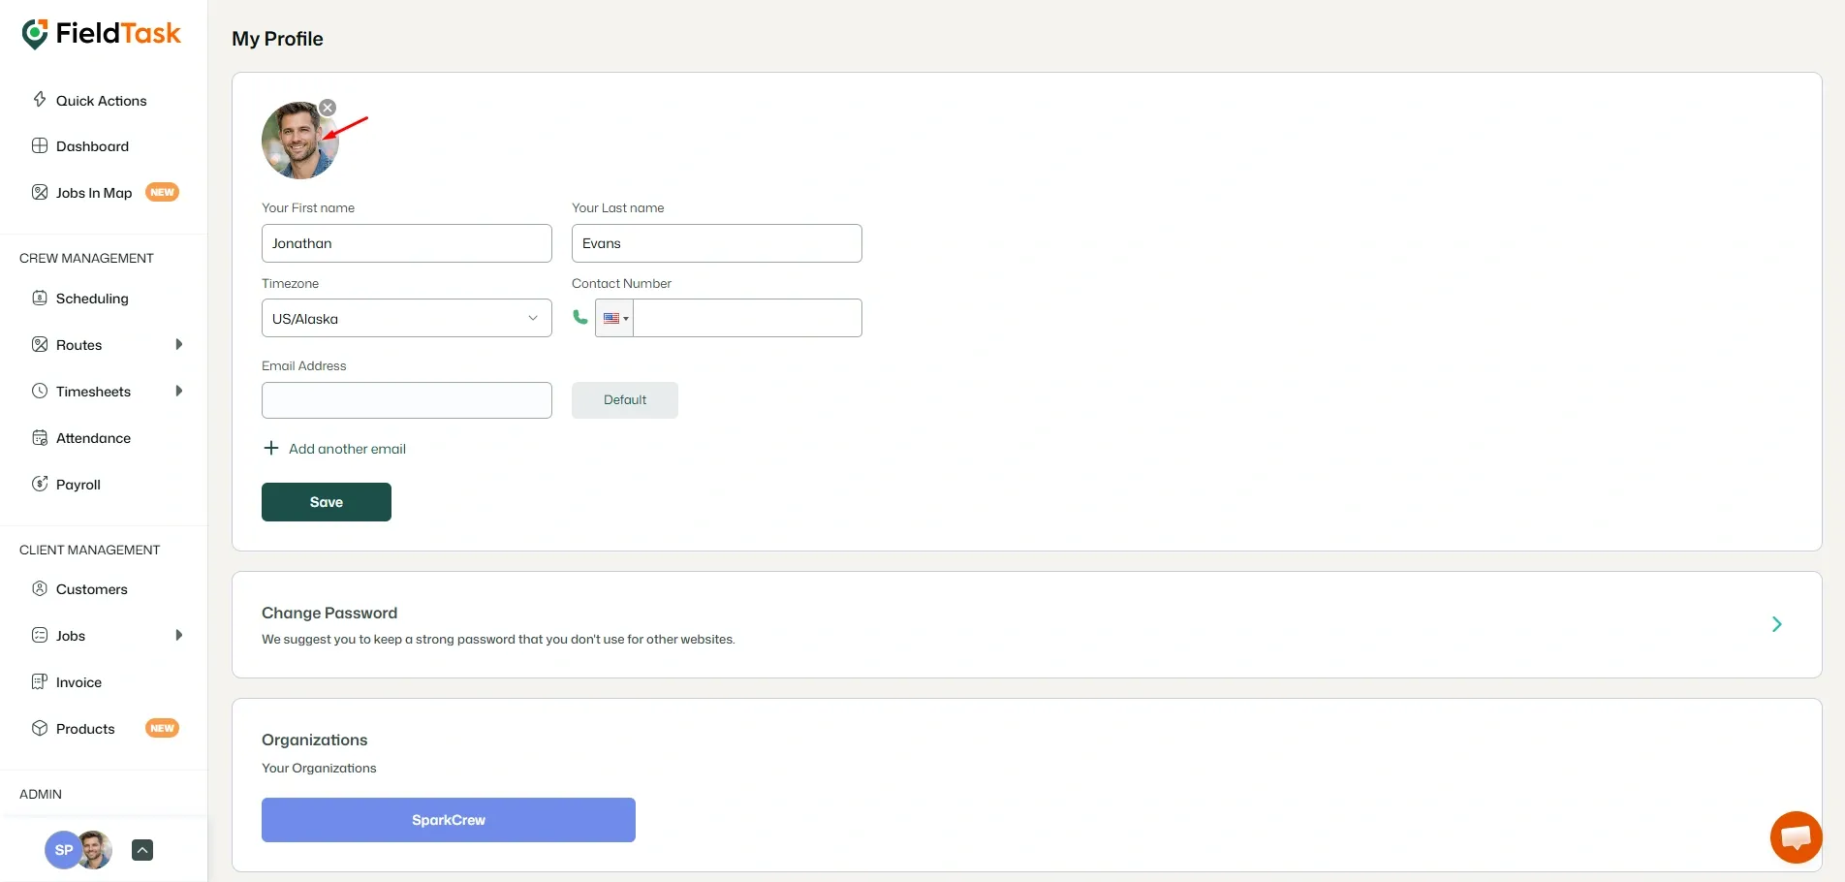Click the Timesheets clock icon

coord(40,391)
